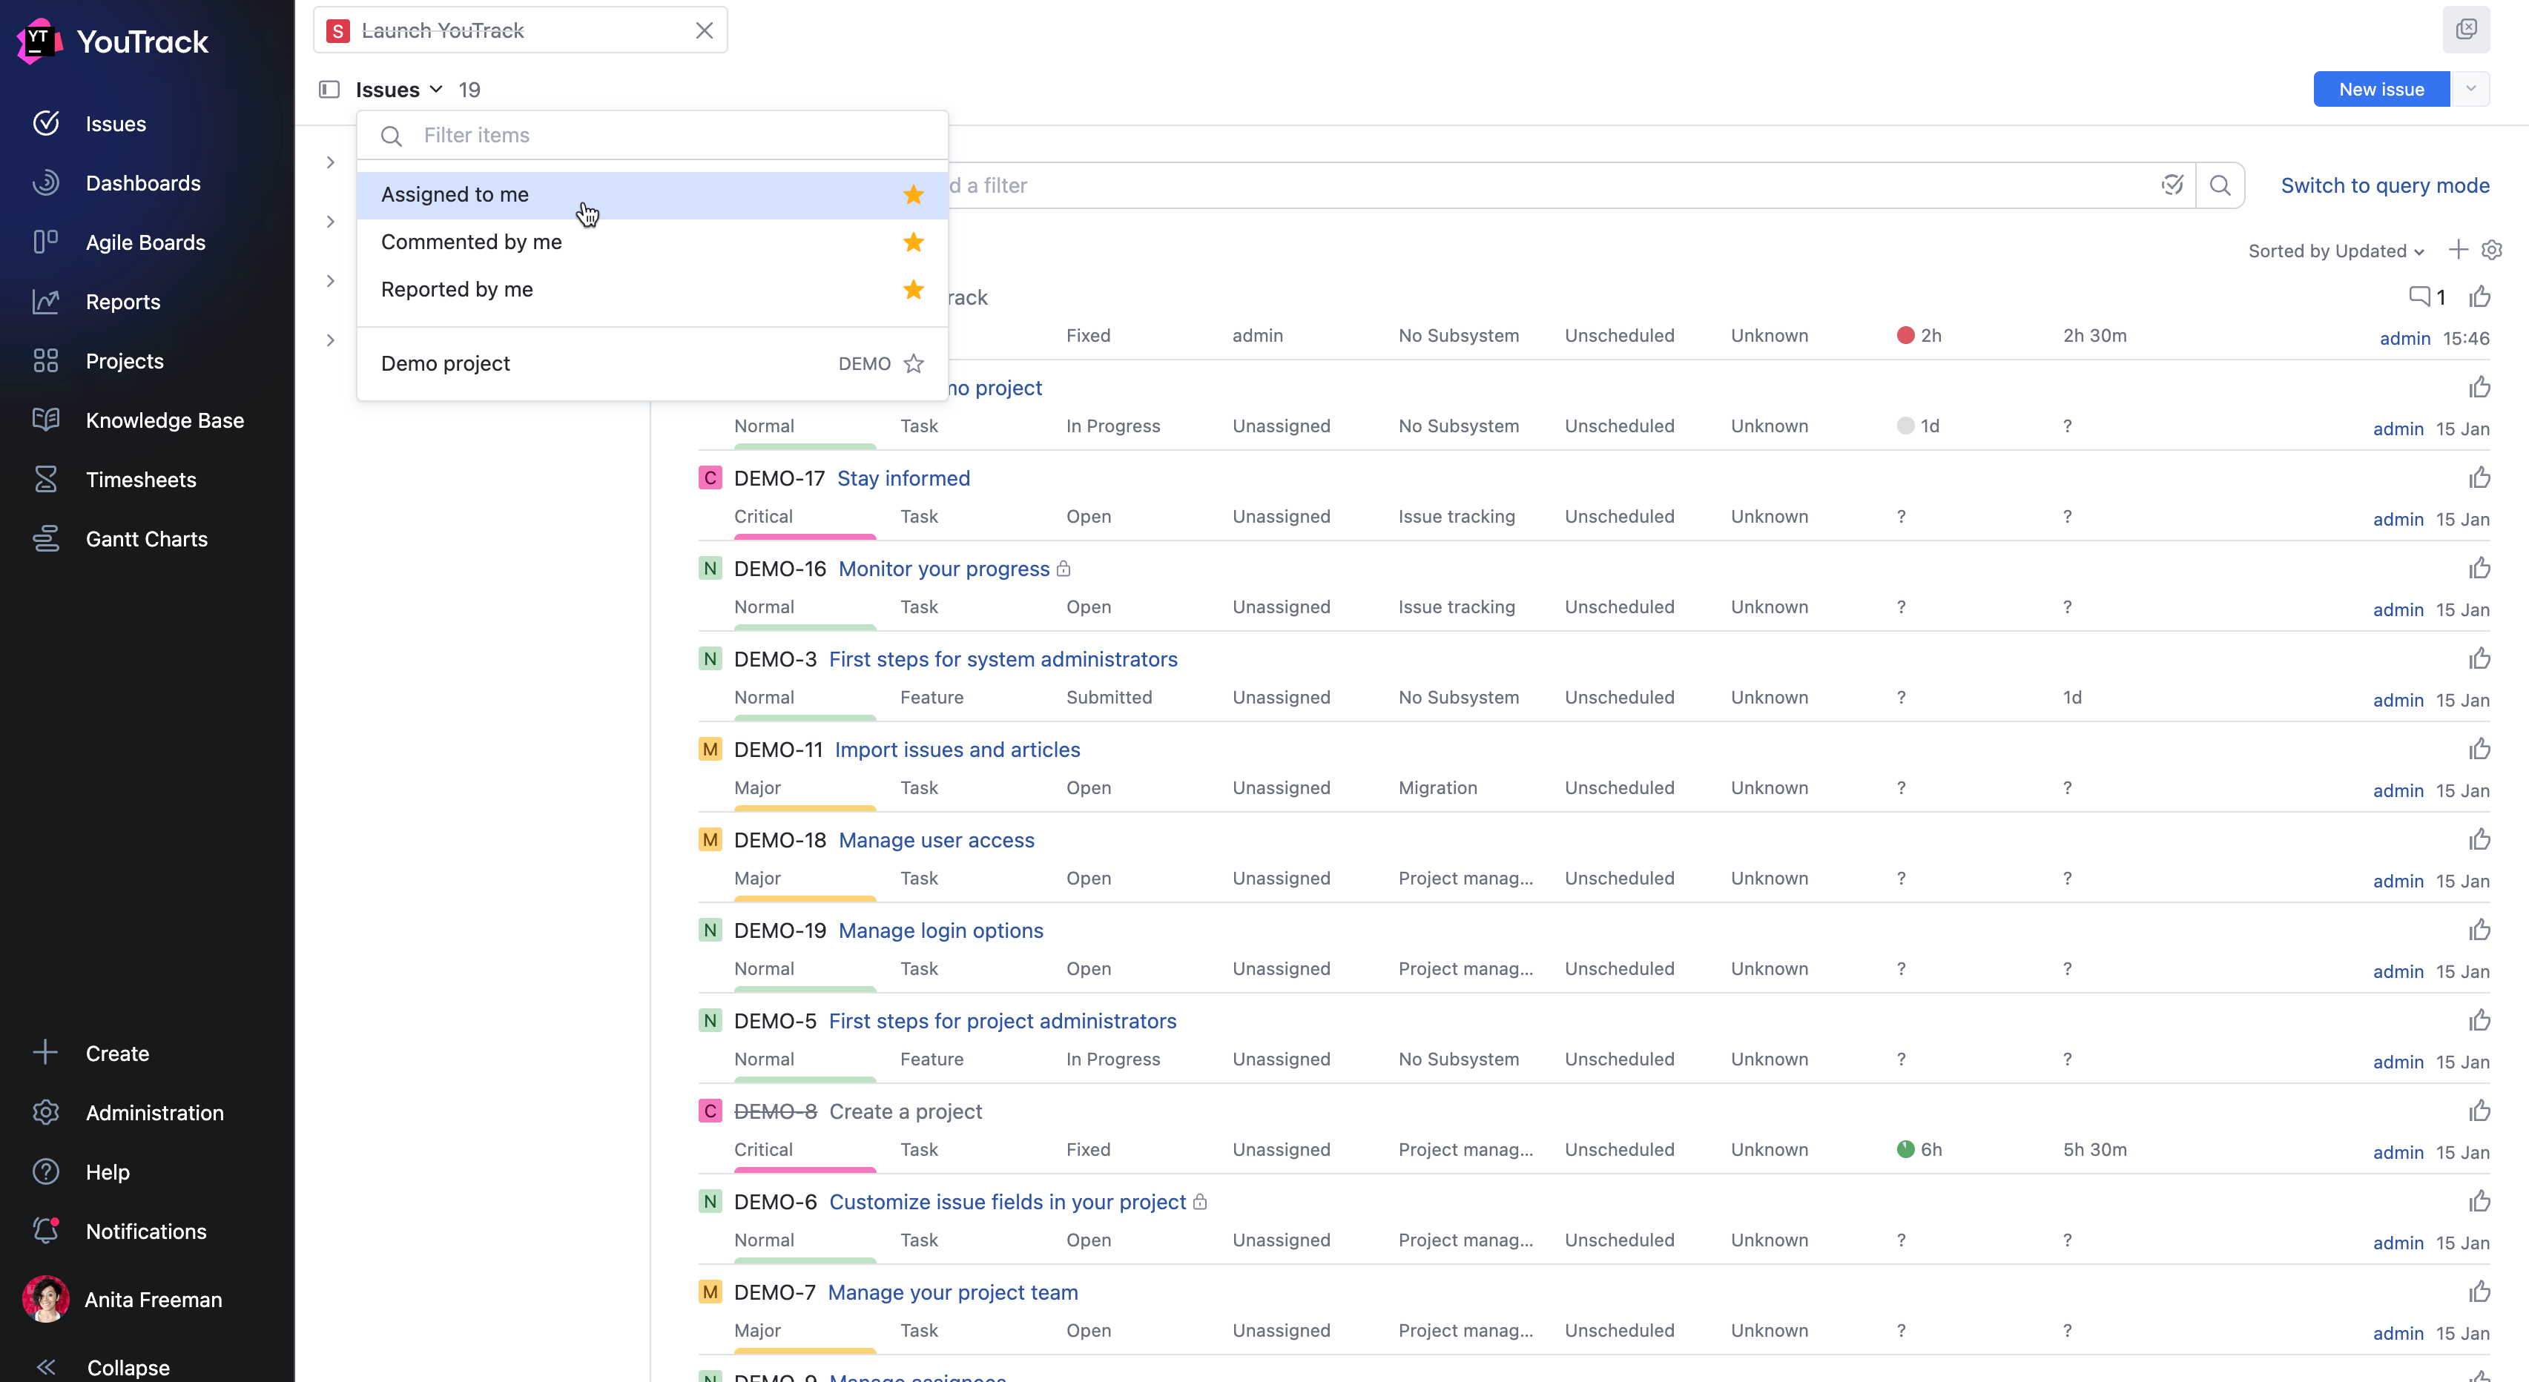Like the DEMO-6 Customize issue fields issue

[x=2480, y=1200]
